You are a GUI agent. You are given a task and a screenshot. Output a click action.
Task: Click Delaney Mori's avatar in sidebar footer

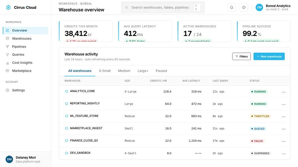(9, 160)
